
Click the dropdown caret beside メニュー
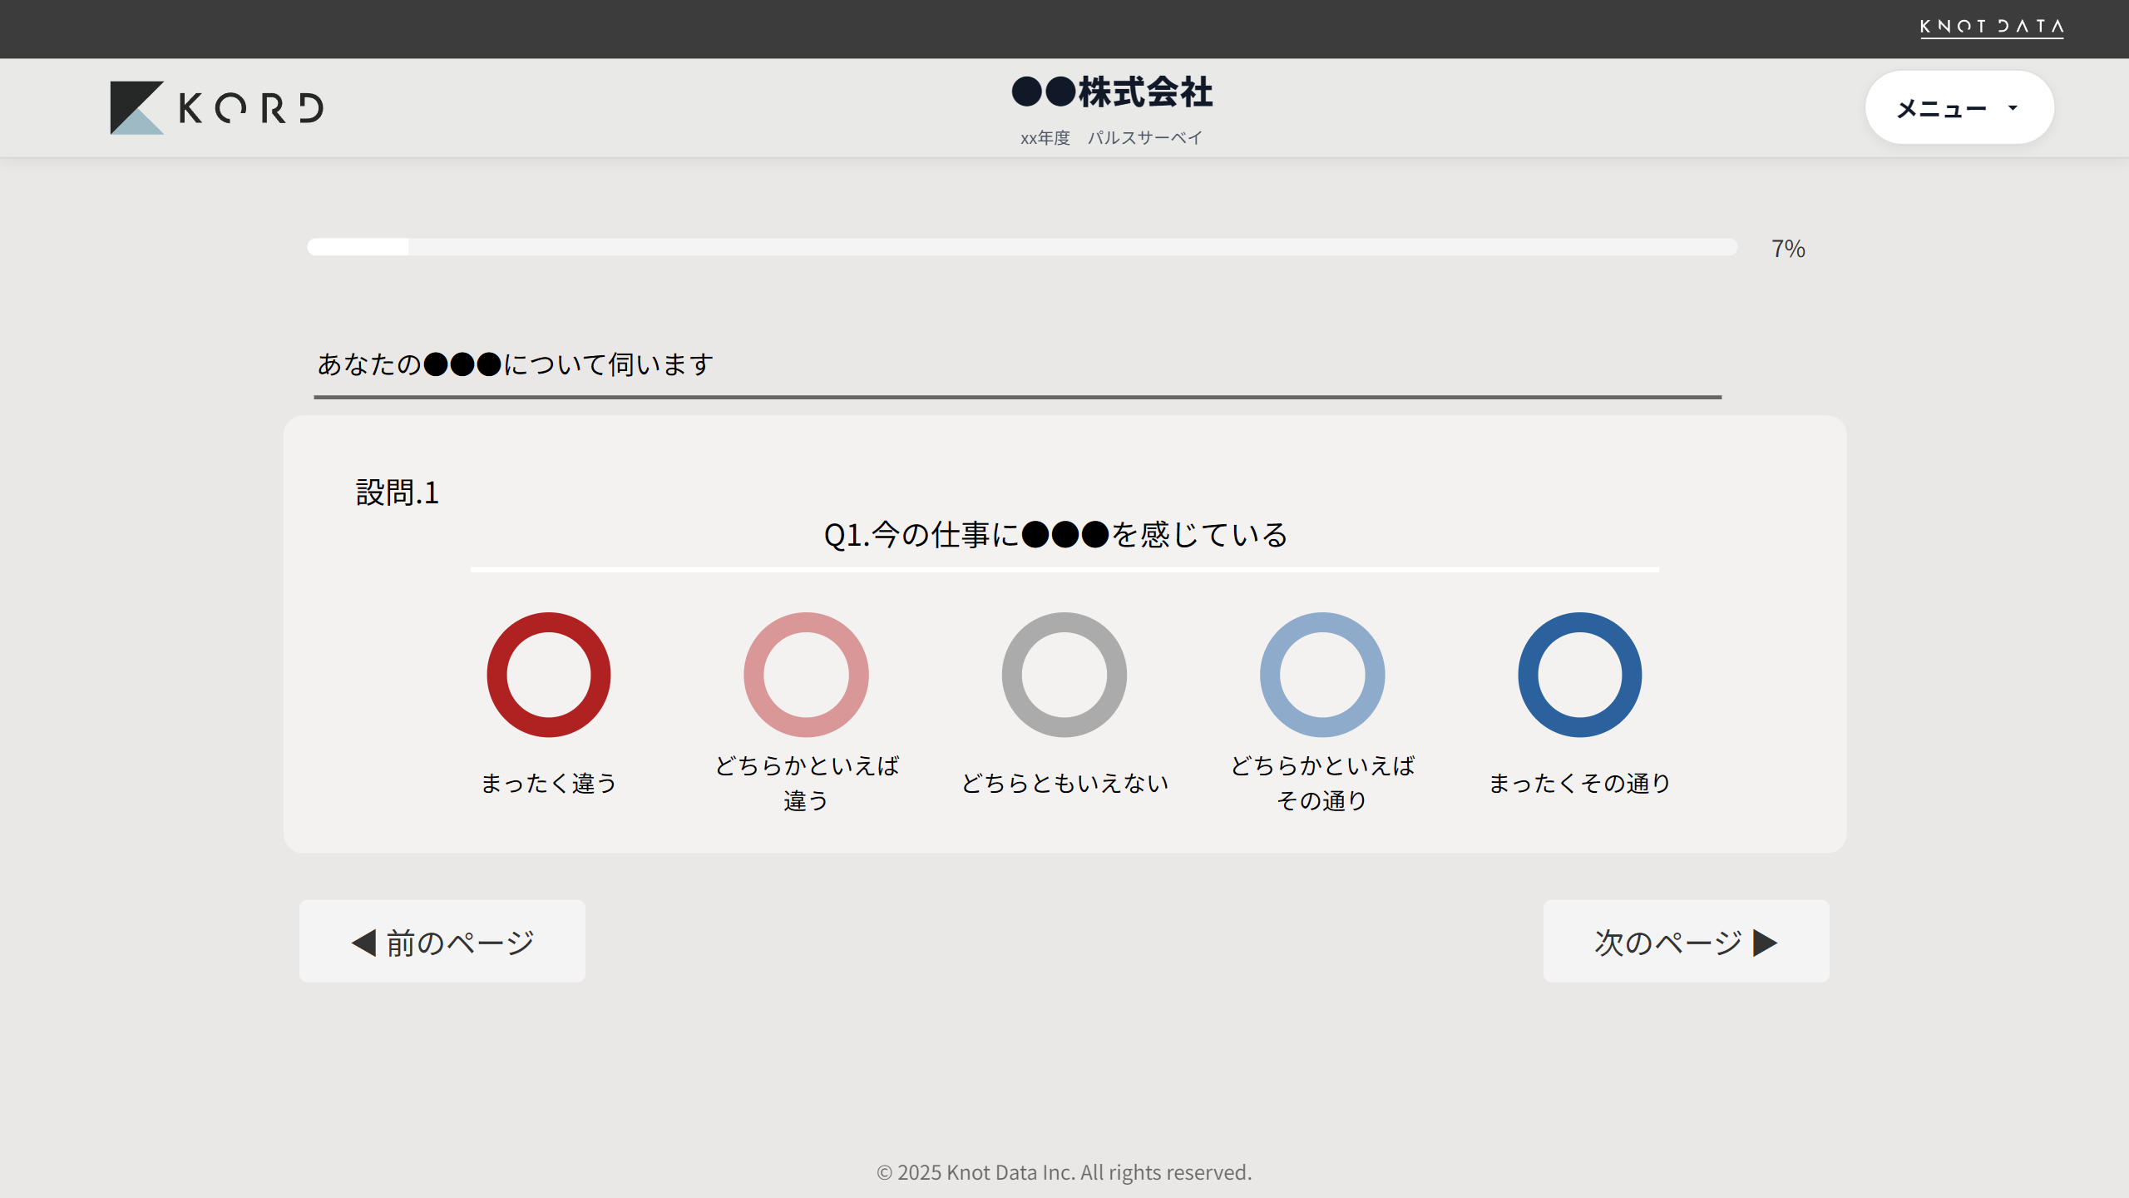(2012, 106)
